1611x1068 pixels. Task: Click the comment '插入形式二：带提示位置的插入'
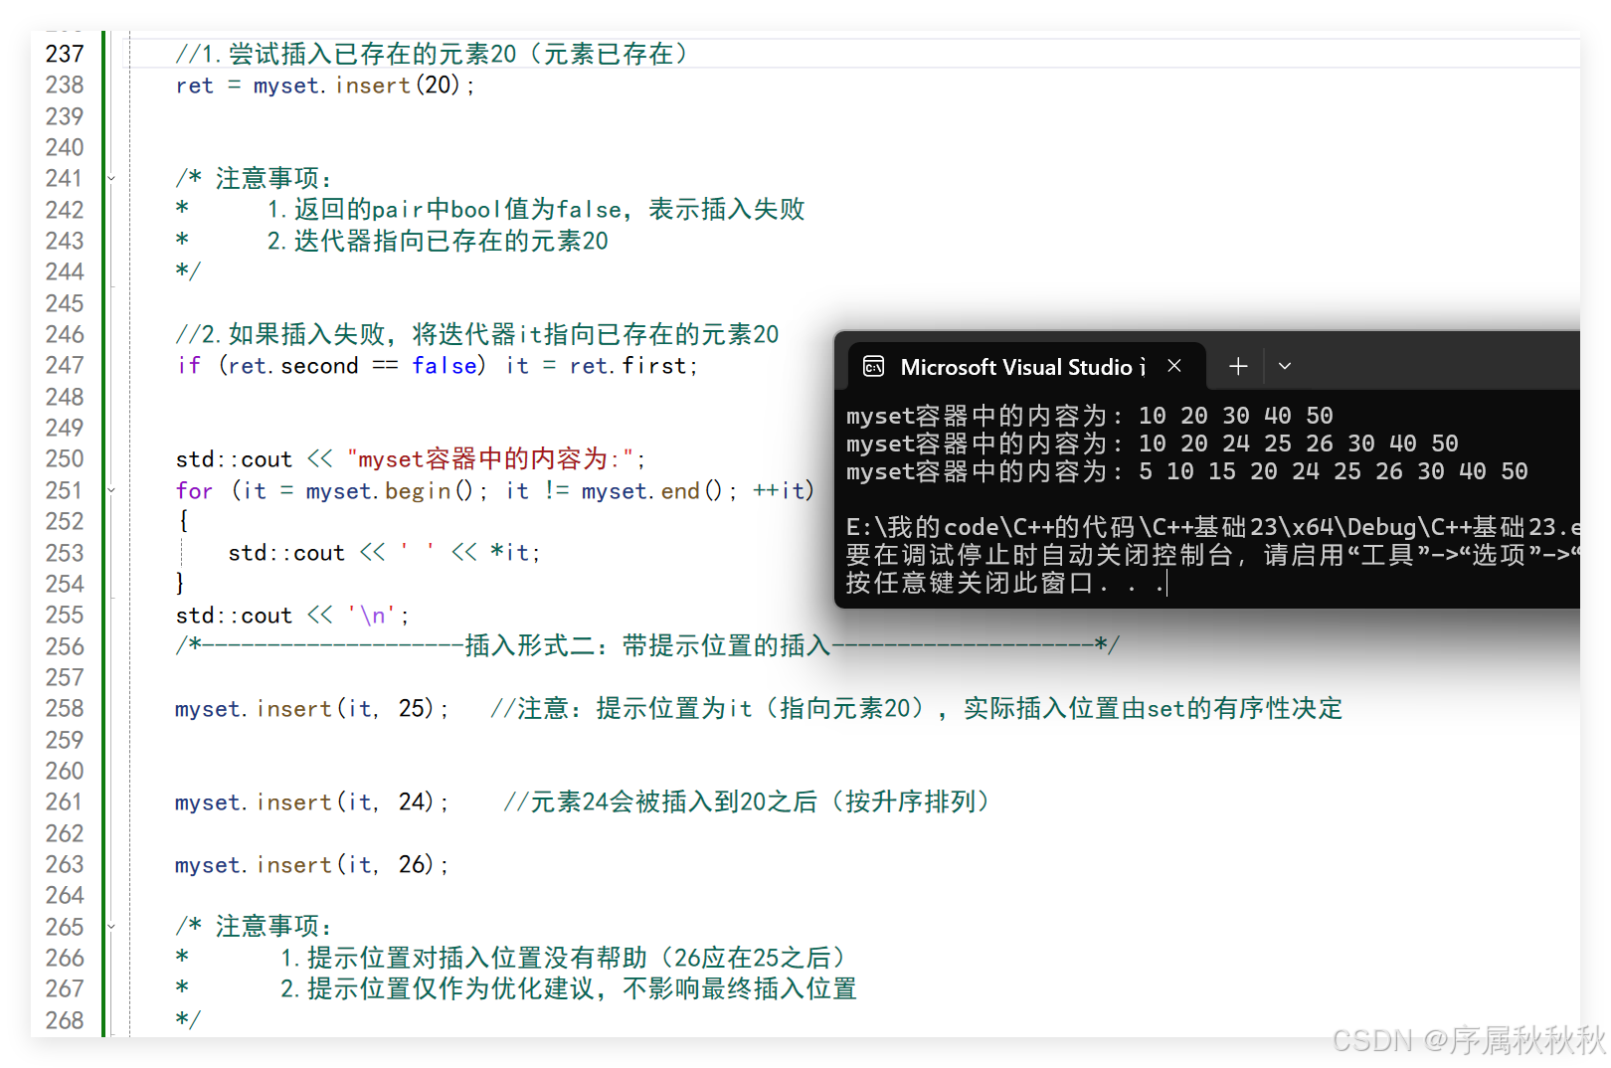[x=647, y=646]
